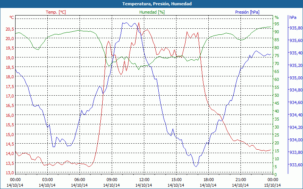Screen dimensions: 303x189
Task: Click the 95 humidity axis value
Action: point(277,24)
